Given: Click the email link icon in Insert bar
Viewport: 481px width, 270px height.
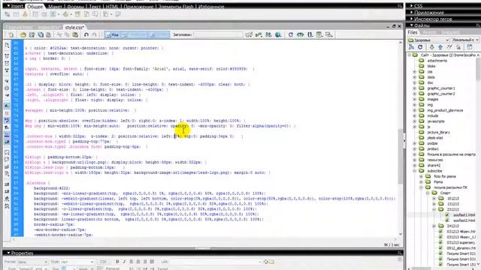Looking at the screenshot, I should (16, 14).
